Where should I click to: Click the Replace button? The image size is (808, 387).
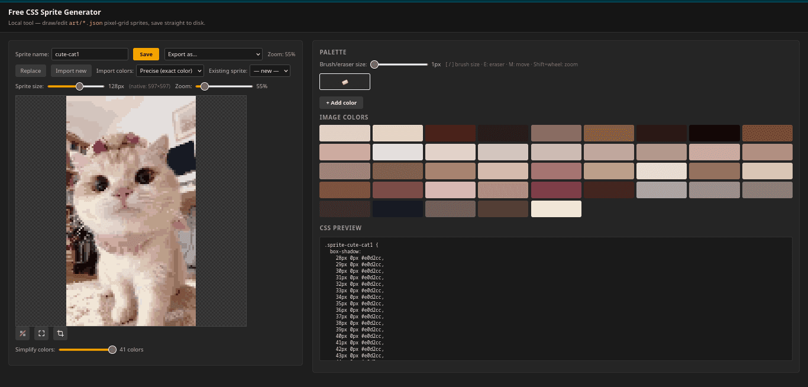pyautogui.click(x=31, y=71)
